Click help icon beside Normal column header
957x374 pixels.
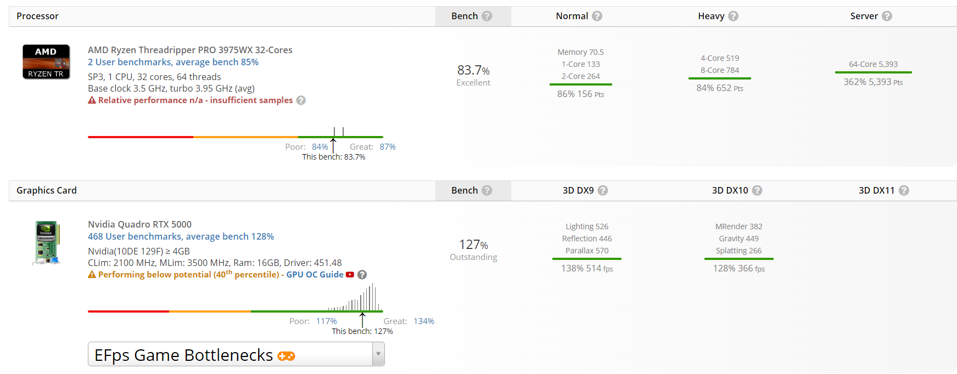597,16
